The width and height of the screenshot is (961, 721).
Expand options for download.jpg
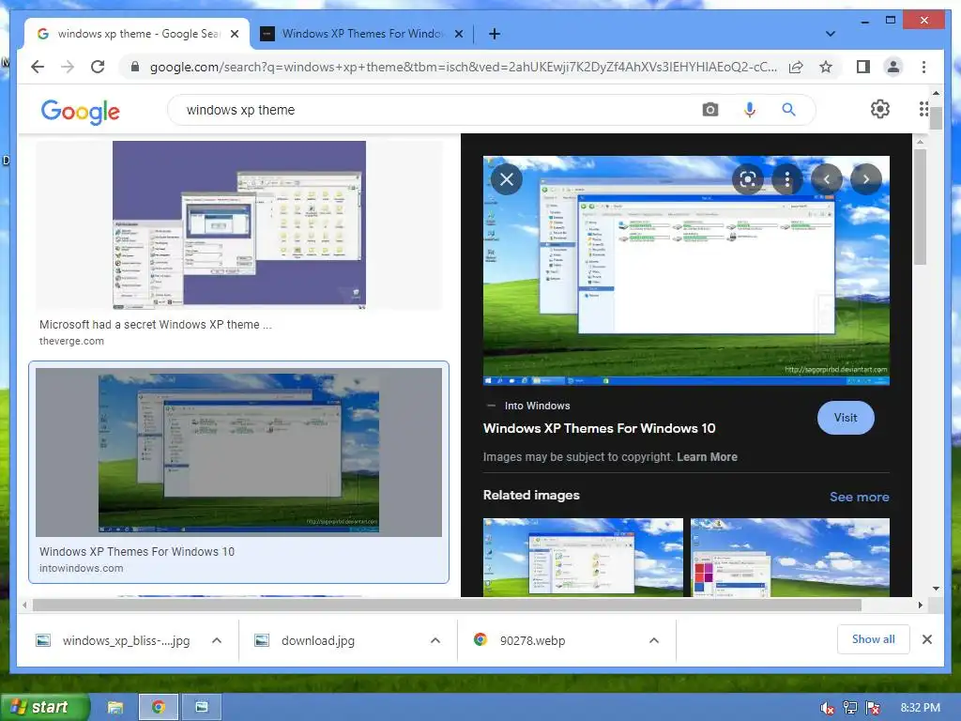click(435, 640)
